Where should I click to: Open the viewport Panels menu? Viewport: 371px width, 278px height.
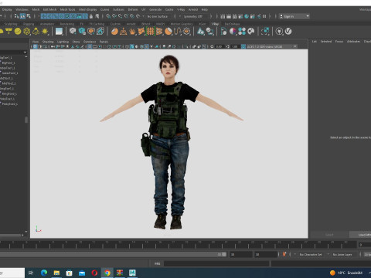coord(104,42)
